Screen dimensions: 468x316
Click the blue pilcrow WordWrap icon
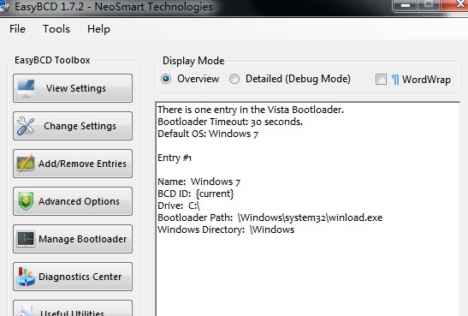(x=395, y=80)
